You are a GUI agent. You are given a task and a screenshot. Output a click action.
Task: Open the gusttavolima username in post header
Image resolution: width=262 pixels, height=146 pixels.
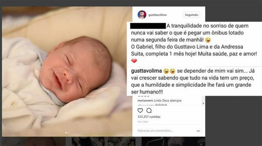pos(158,15)
